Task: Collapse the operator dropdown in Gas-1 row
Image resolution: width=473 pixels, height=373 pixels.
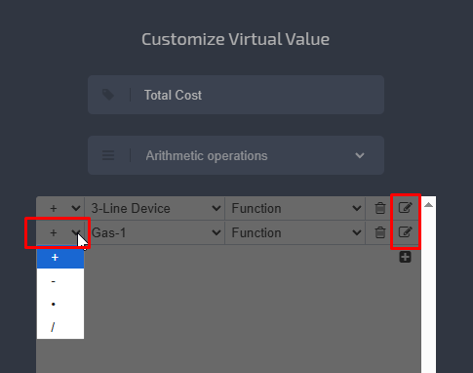Action: pyautogui.click(x=60, y=232)
